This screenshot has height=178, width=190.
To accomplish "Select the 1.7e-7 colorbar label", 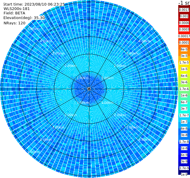I will pyautogui.click(x=184, y=115).
